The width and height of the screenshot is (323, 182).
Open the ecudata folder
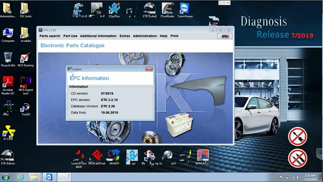(x=25, y=35)
